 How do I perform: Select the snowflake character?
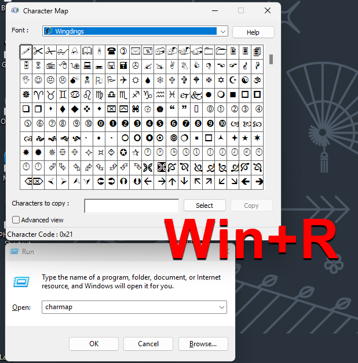[160, 80]
